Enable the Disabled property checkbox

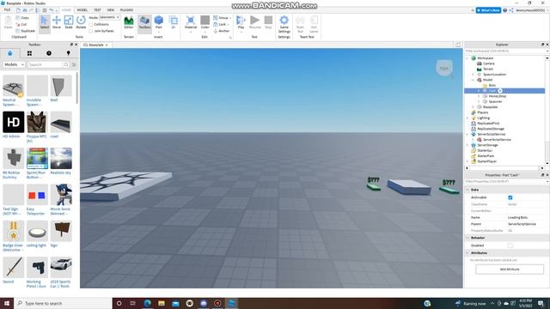tap(510, 245)
